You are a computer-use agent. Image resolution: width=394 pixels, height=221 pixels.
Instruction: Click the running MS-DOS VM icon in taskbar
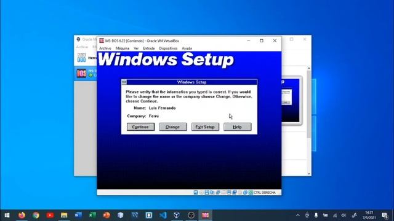tap(205, 215)
